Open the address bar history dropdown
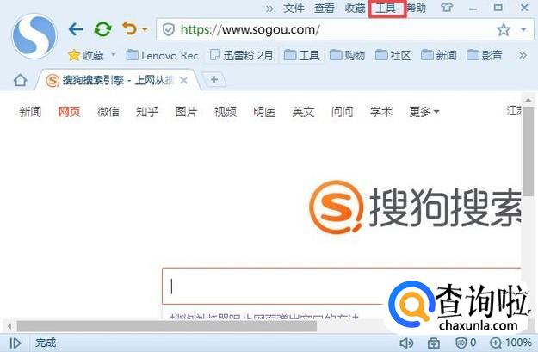Viewport: 538px width, 352px height. 523,30
